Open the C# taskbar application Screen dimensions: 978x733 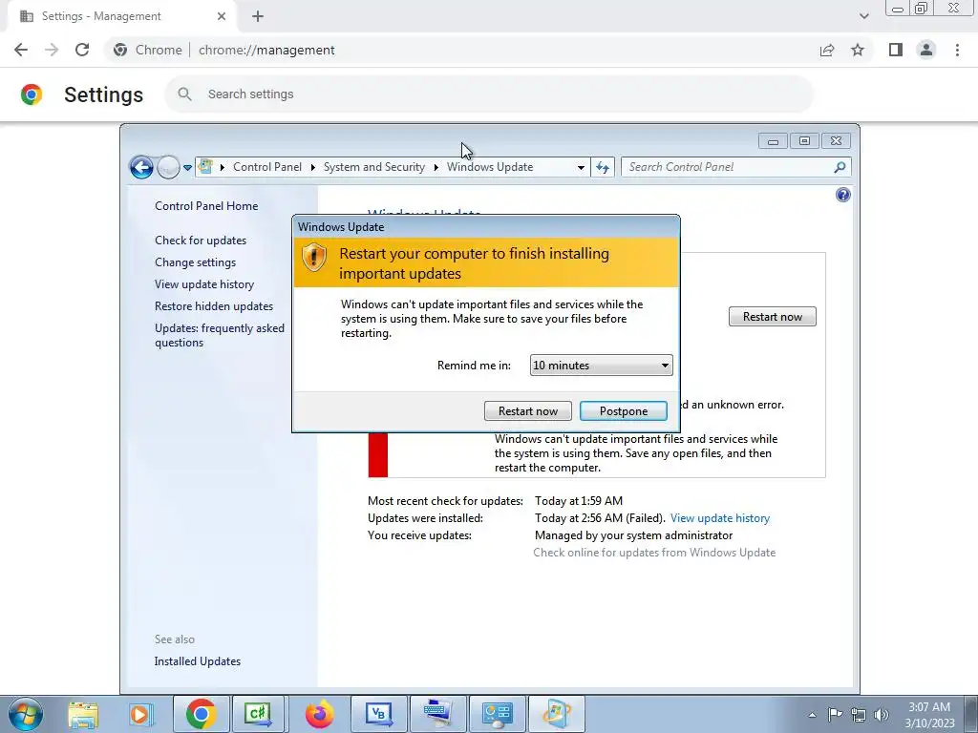coord(258,714)
